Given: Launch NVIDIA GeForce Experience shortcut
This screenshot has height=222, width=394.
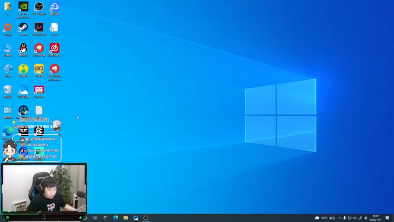Looking at the screenshot, I should 23,10.
